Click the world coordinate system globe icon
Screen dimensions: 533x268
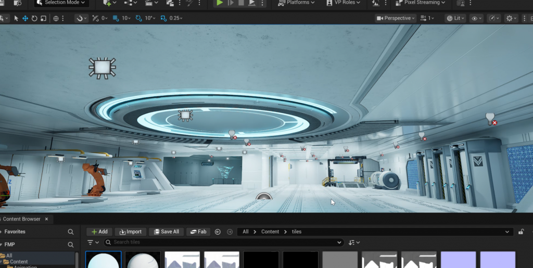point(56,18)
